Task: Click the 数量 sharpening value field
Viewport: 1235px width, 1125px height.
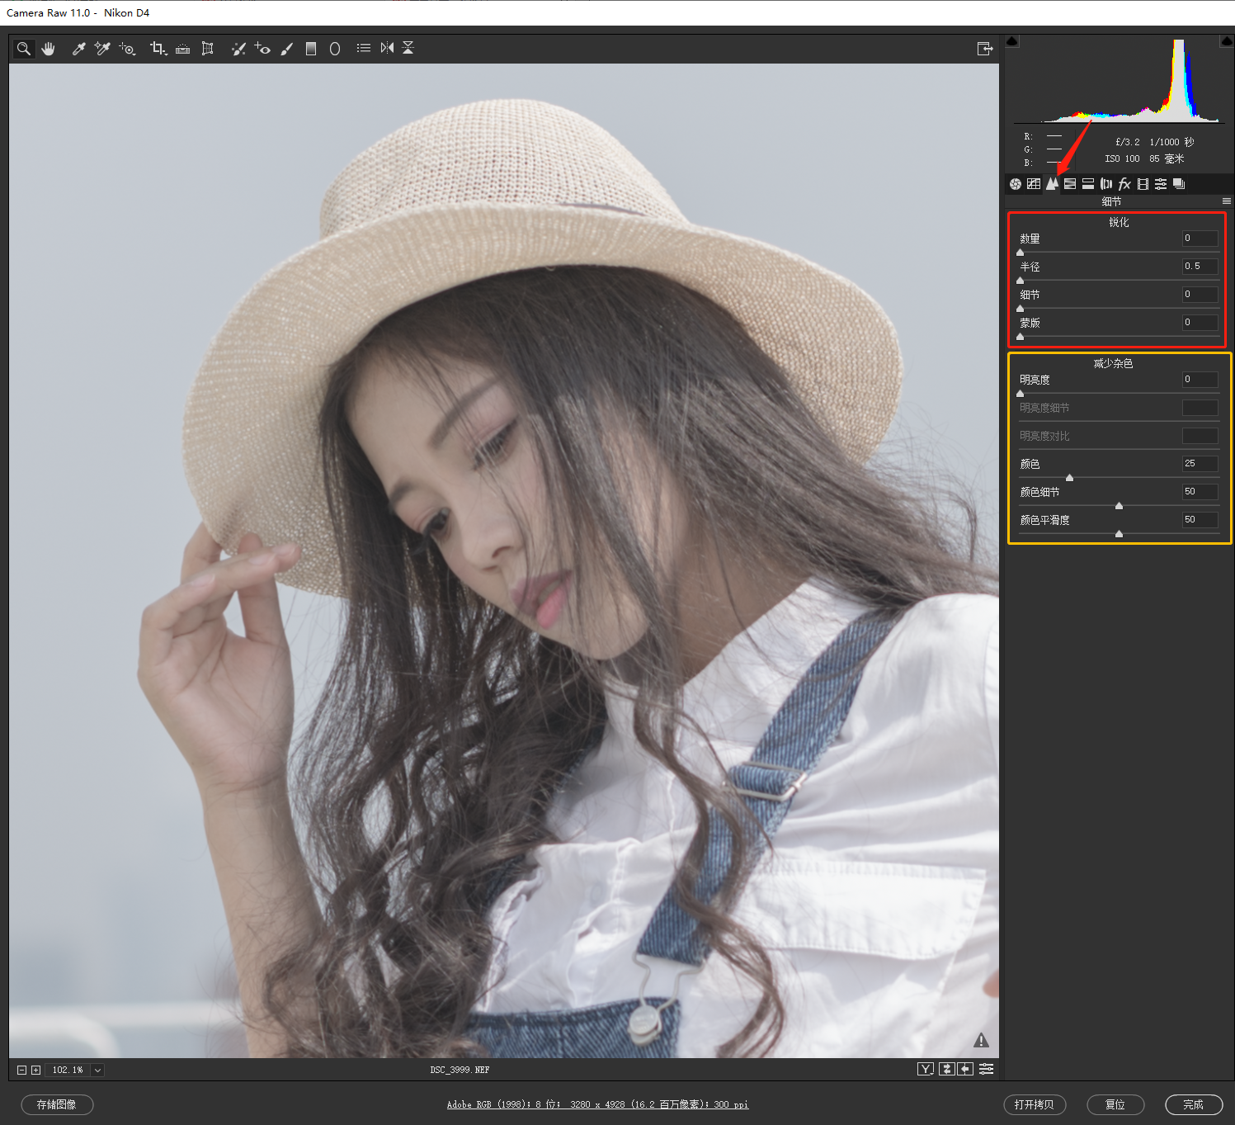Action: [1200, 239]
